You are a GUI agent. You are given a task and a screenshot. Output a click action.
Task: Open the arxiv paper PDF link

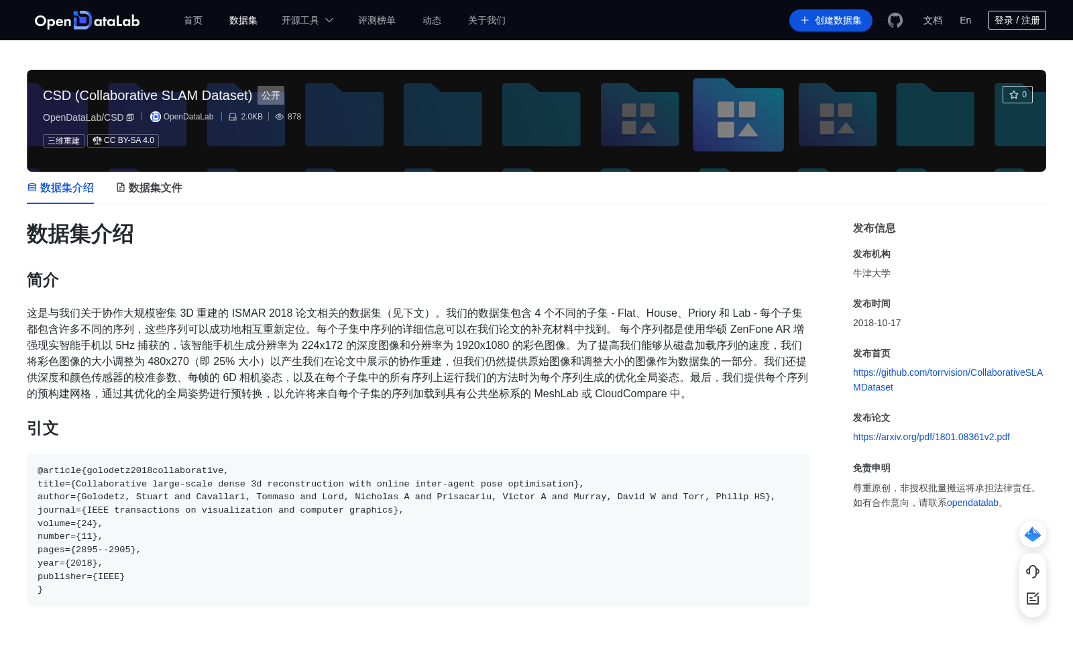click(x=931, y=437)
